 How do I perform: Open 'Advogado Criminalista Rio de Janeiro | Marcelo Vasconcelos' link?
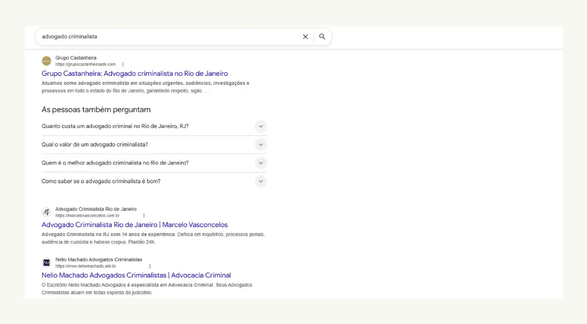point(135,225)
